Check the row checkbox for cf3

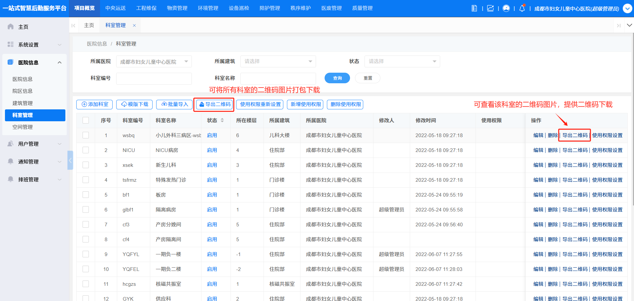86,224
